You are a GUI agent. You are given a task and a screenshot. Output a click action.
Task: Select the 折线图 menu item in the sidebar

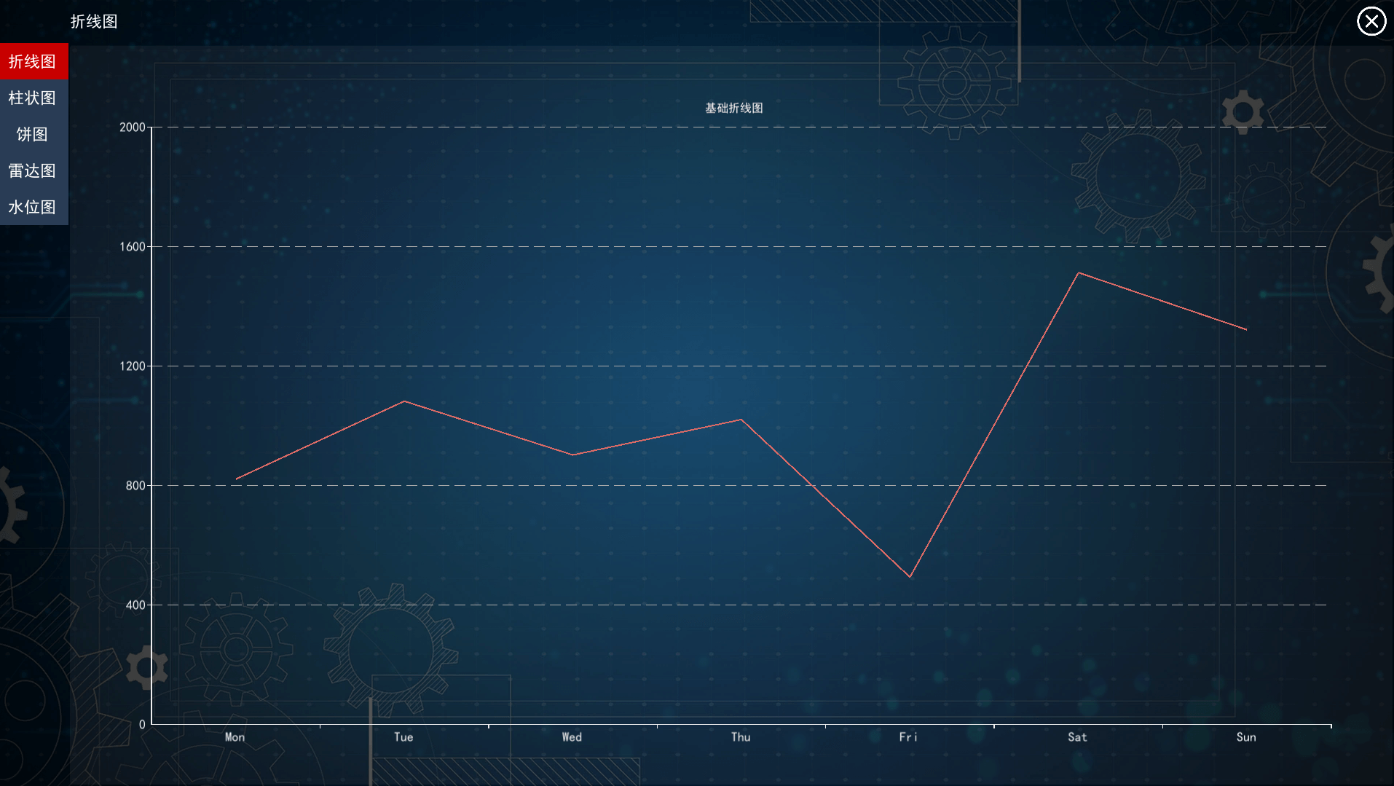tap(34, 62)
